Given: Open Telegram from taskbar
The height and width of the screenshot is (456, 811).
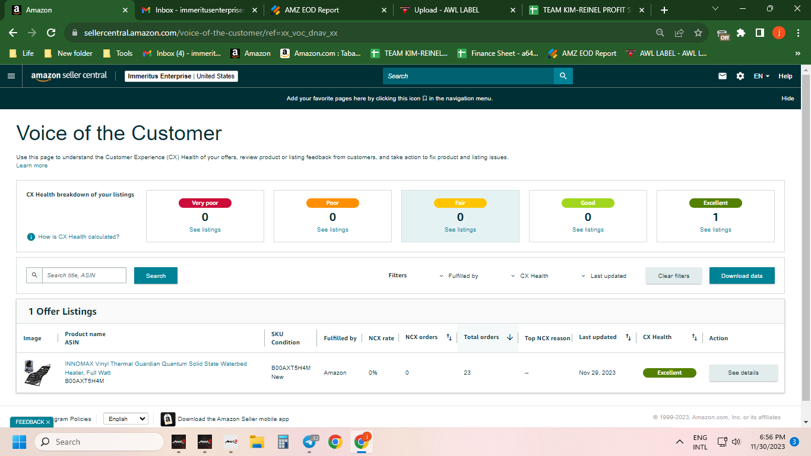Looking at the screenshot, I should pos(309,442).
